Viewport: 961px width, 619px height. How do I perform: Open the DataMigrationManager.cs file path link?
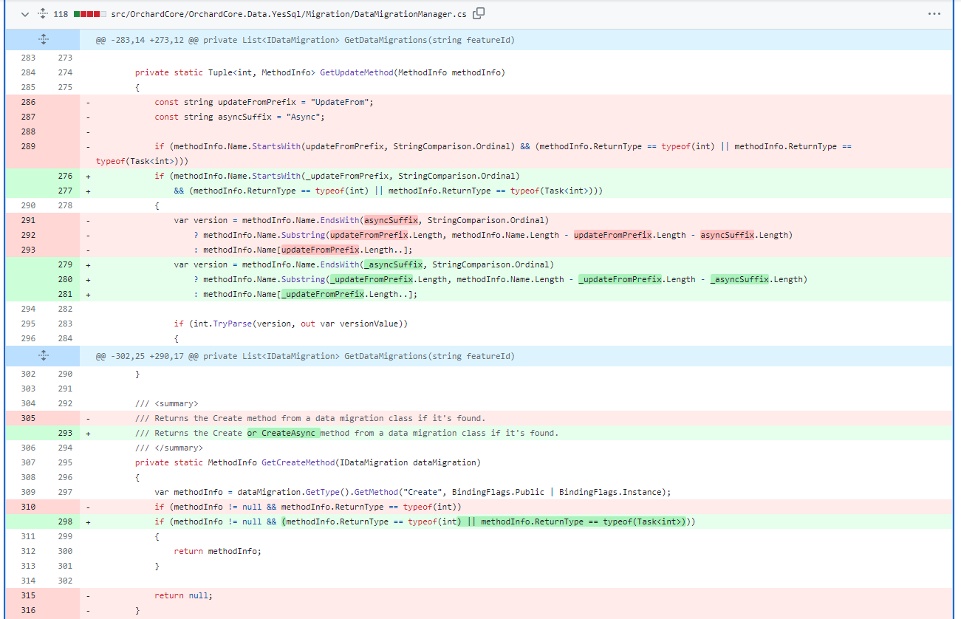pos(289,14)
